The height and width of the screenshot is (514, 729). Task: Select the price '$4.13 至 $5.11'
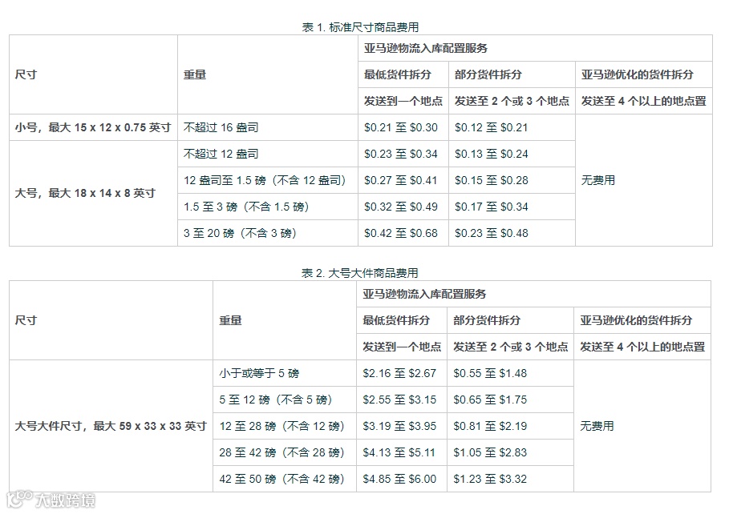(x=399, y=452)
